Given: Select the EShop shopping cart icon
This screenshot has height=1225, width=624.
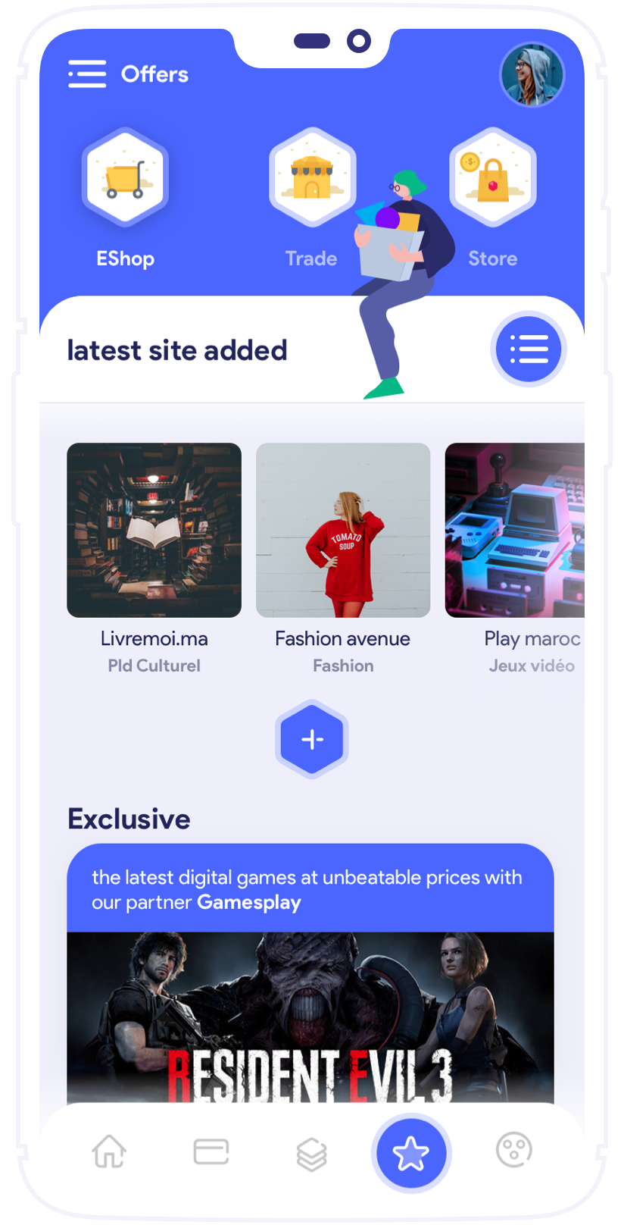Looking at the screenshot, I should coord(125,177).
